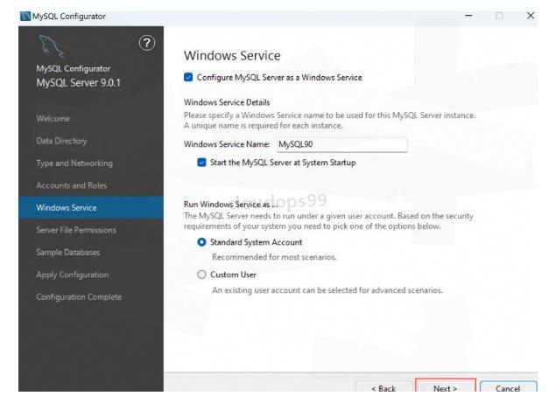Select Configuration Complete in sidebar

[x=79, y=297]
